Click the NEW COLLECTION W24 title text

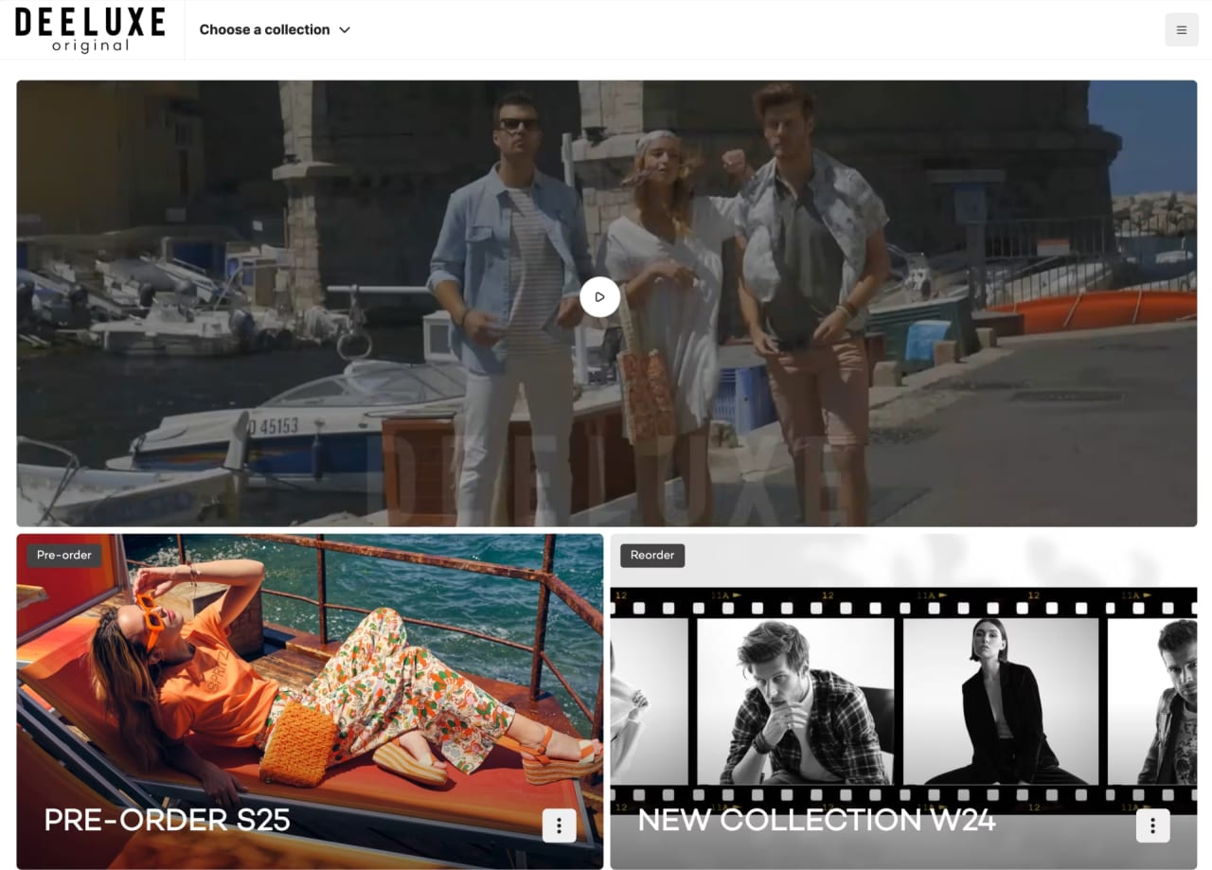(x=817, y=820)
